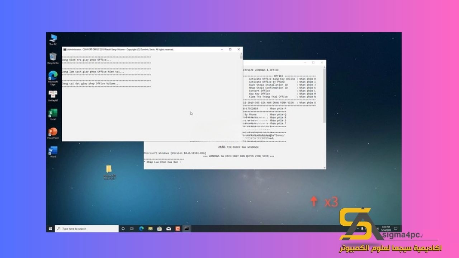Minimize the CONVERT OFFICE 2019 window

point(222,49)
